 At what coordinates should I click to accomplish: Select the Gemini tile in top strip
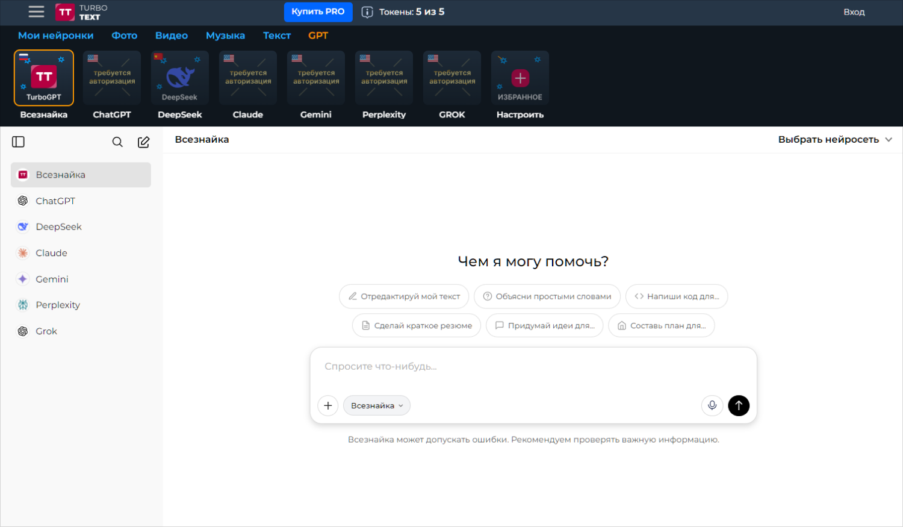click(316, 78)
